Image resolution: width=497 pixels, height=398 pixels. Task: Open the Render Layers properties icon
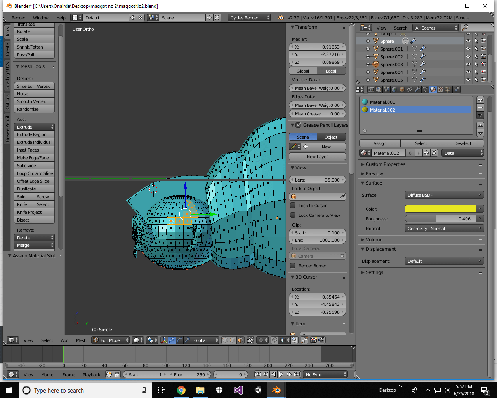coord(379,89)
